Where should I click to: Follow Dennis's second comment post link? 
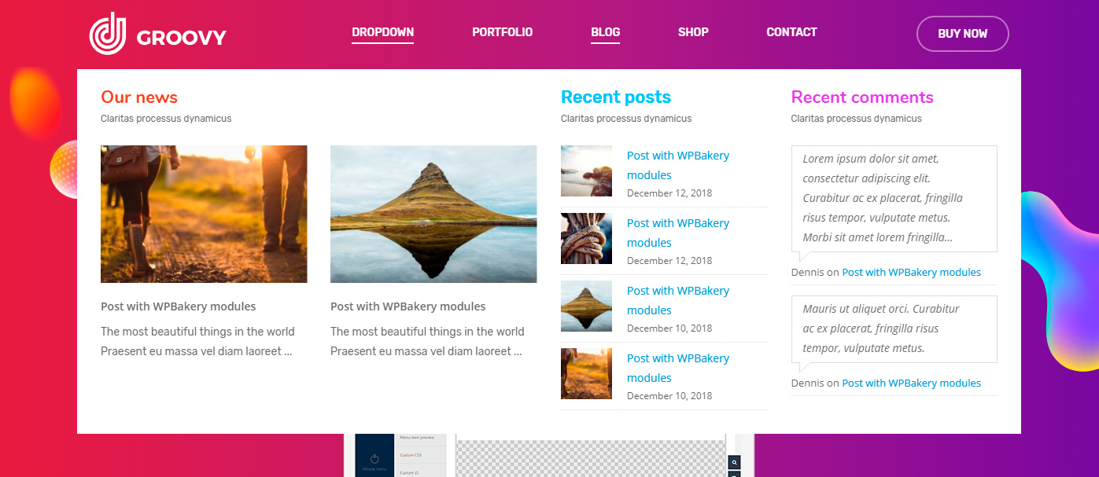[x=911, y=383]
